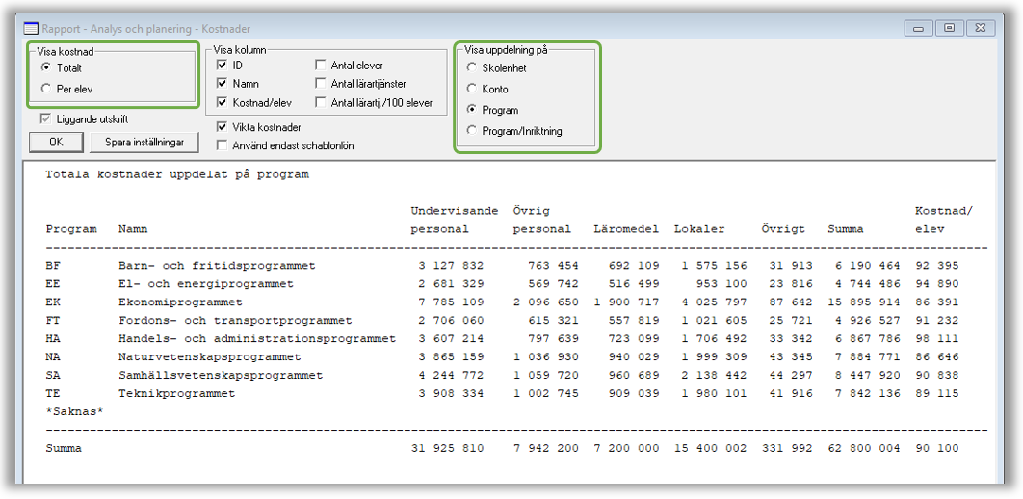
Task: Enable Använd endast schablonlön option
Action: click(222, 145)
